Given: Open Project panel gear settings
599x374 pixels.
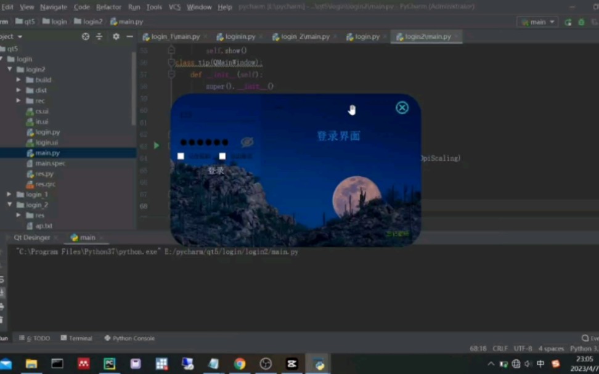Looking at the screenshot, I should (116, 37).
